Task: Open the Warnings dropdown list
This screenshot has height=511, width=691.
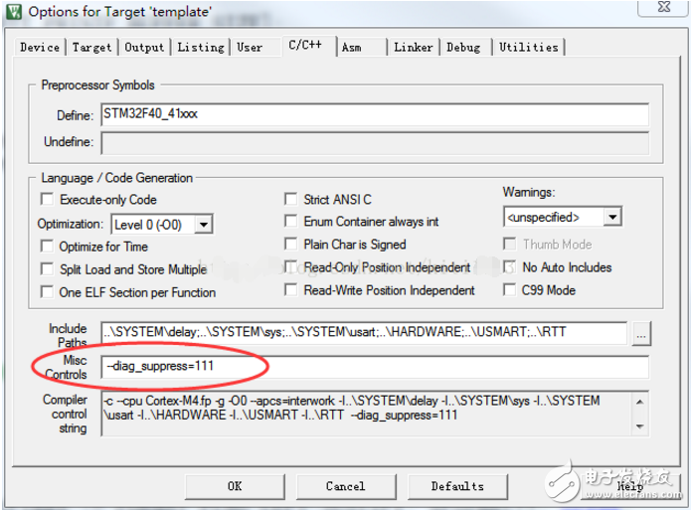Action: [613, 217]
